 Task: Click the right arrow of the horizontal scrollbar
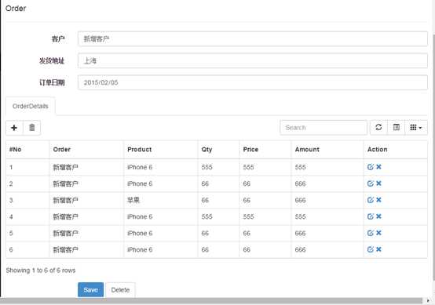click(428, 300)
